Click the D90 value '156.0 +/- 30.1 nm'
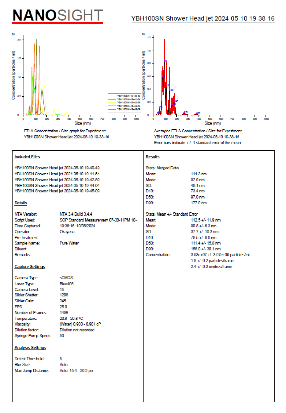This screenshot has height=413, width=286. (206, 249)
